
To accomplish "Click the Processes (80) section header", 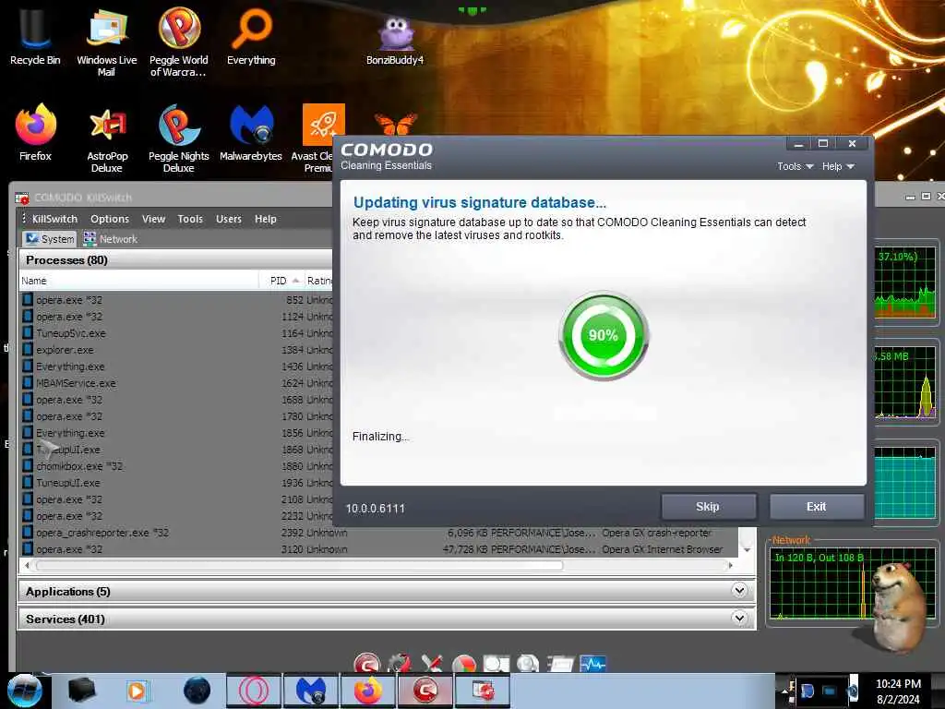I will click(x=176, y=259).
